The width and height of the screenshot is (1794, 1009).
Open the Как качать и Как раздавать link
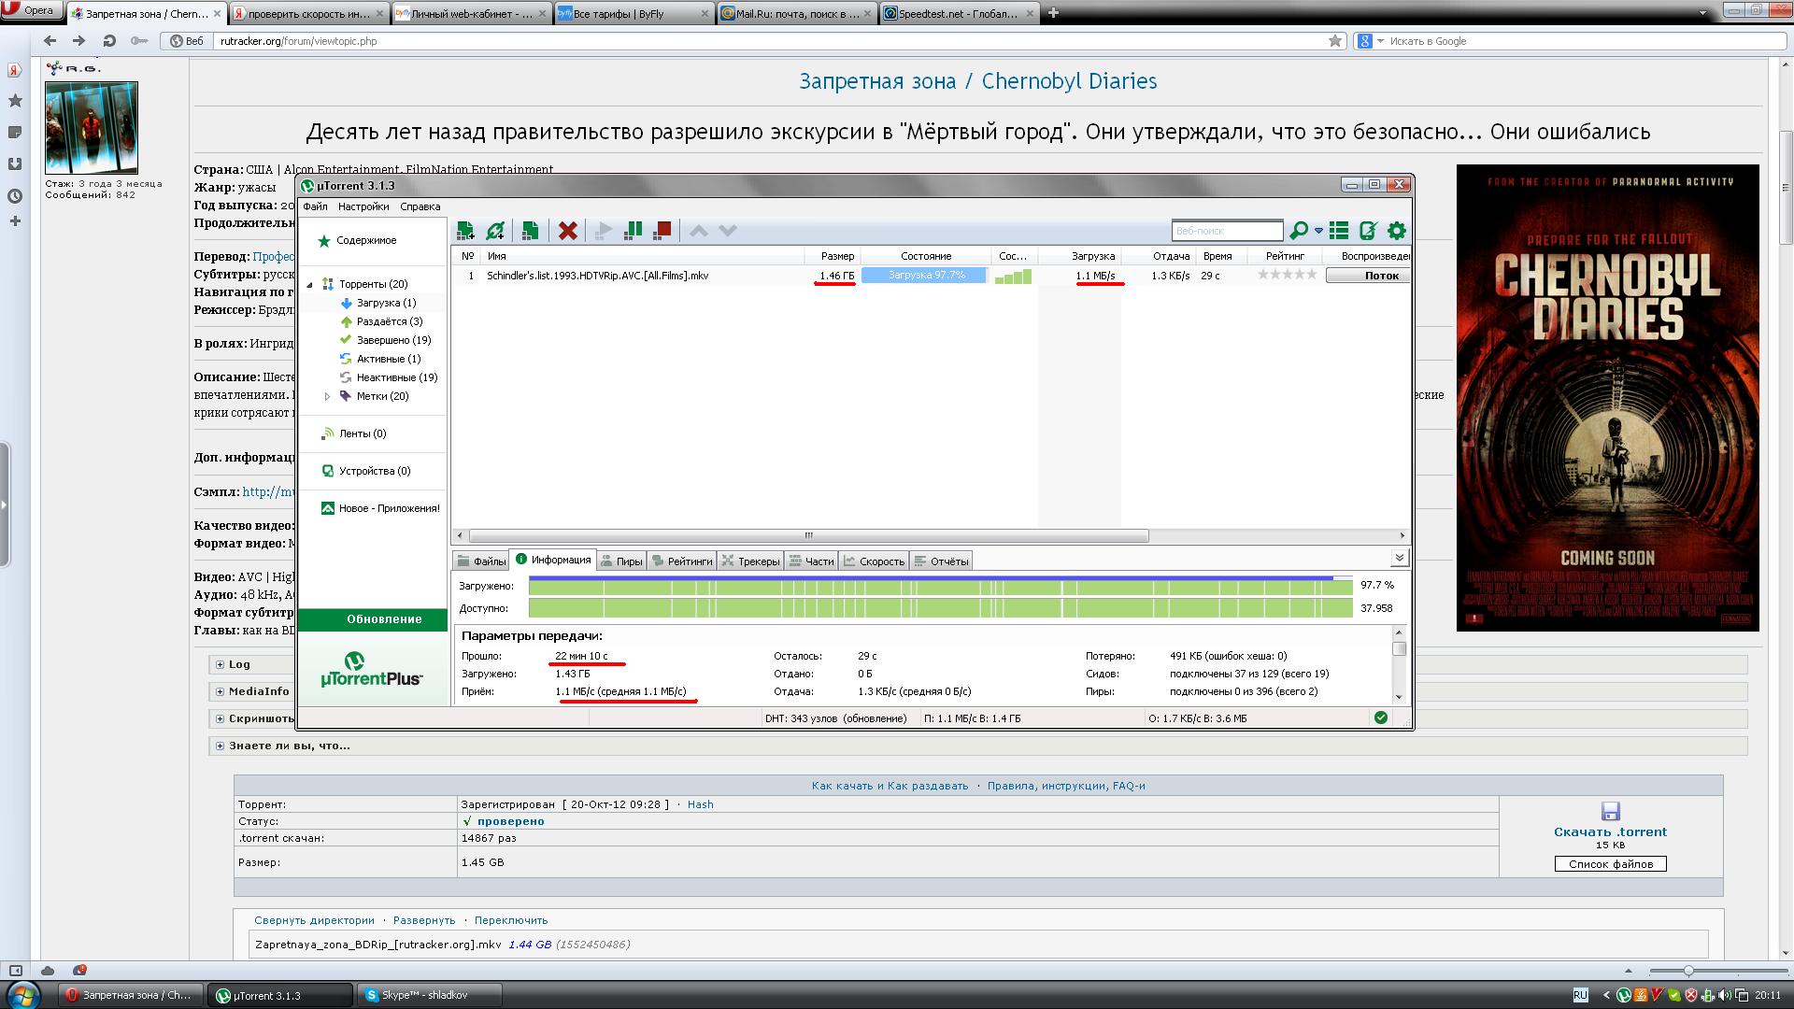pos(890,786)
